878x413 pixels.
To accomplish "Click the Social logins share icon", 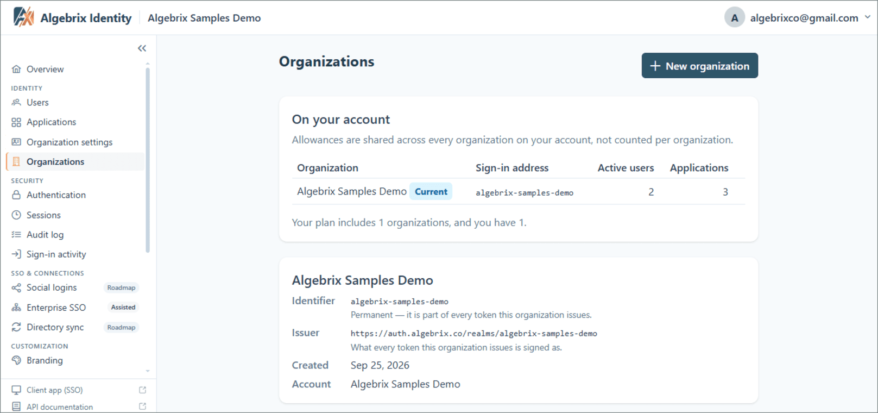I will (x=16, y=287).
